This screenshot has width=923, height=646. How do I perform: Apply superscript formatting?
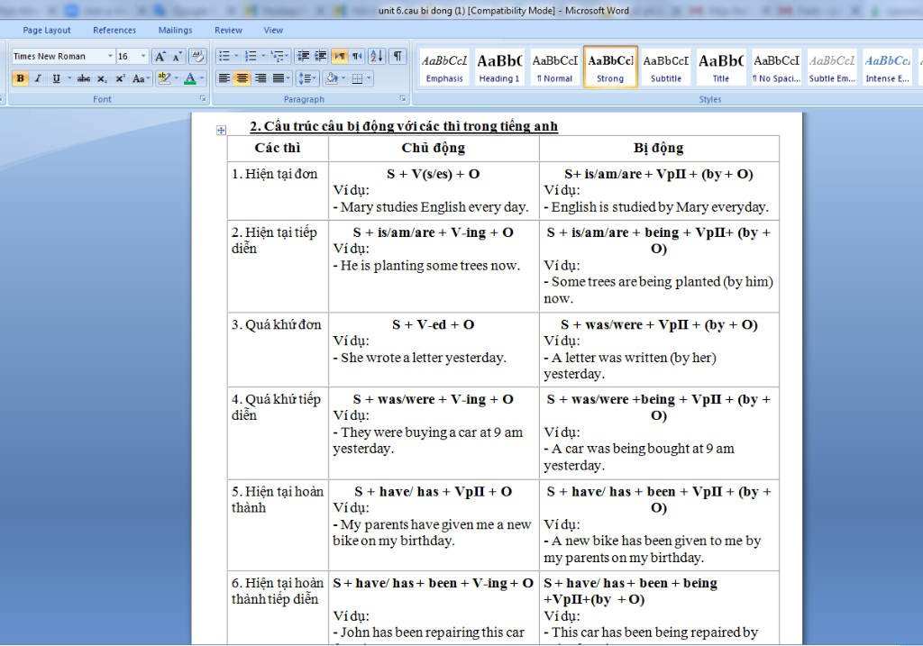pyautogui.click(x=120, y=78)
